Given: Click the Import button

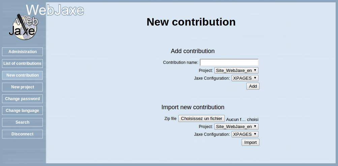Looking at the screenshot, I should [250, 142].
